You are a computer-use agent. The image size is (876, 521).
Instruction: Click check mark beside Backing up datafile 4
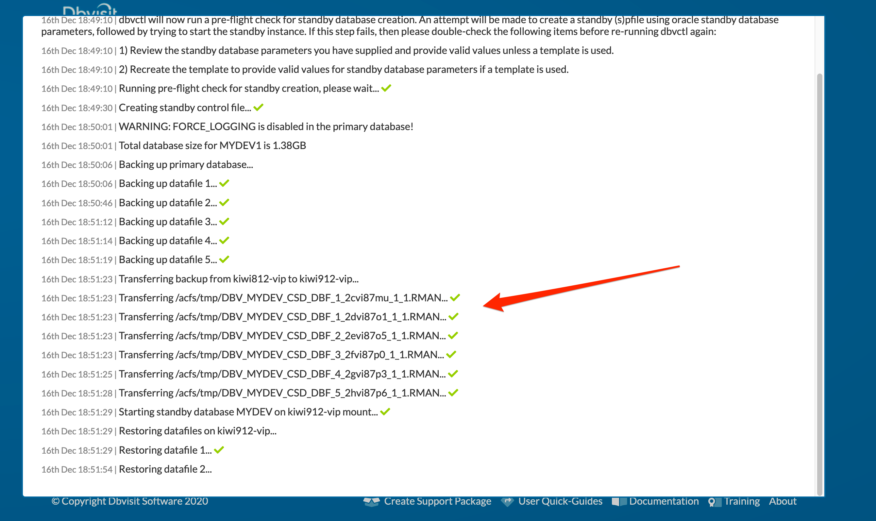(x=224, y=240)
